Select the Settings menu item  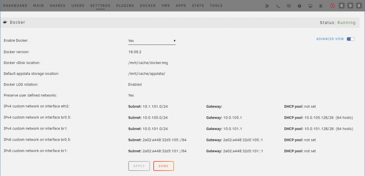tap(100, 5)
